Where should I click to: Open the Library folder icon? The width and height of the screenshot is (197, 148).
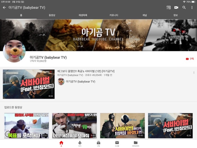pyautogui.click(x=135, y=143)
